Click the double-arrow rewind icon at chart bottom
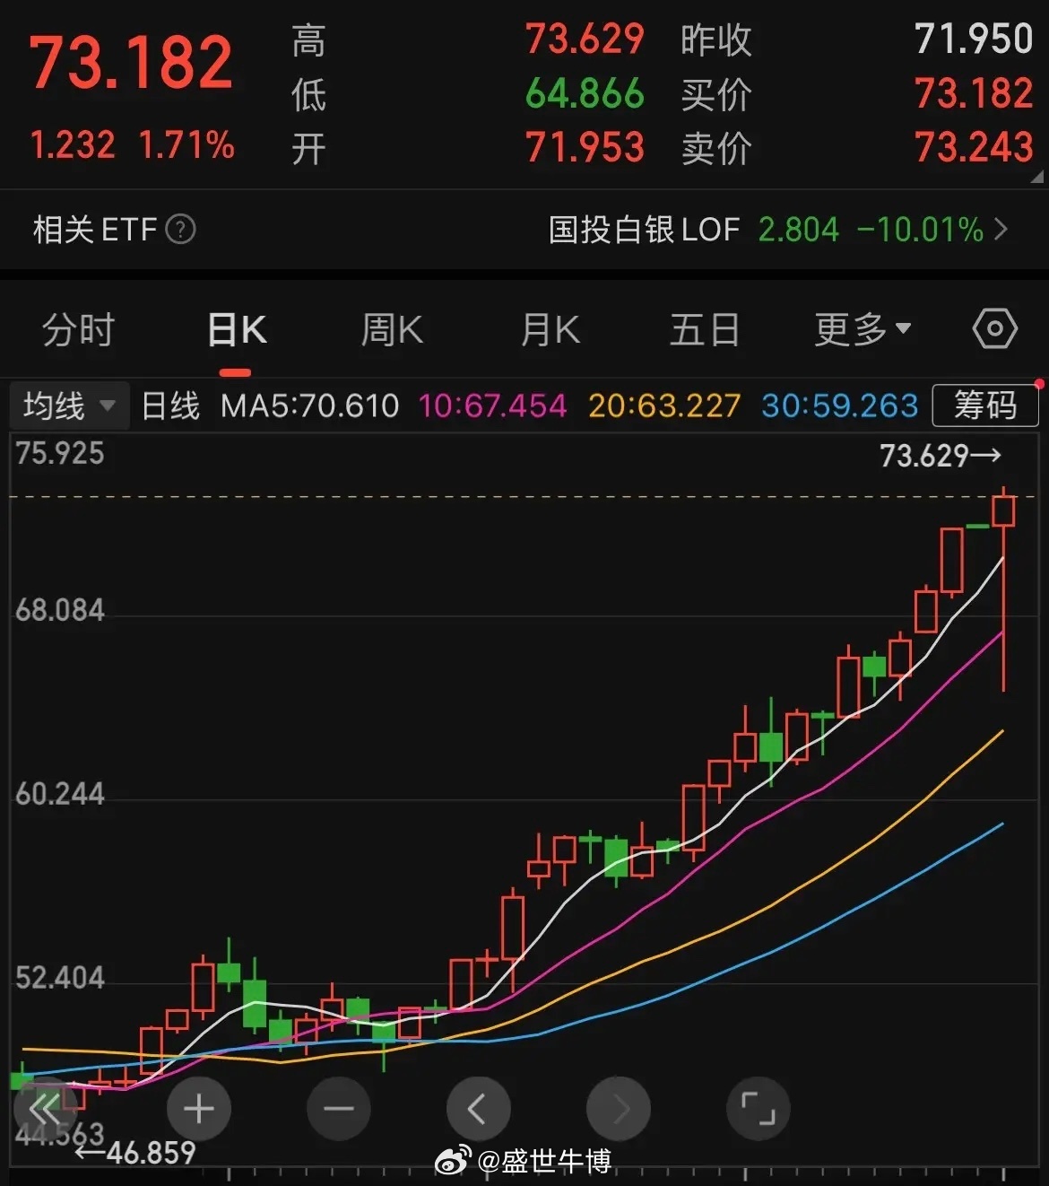 (45, 1109)
